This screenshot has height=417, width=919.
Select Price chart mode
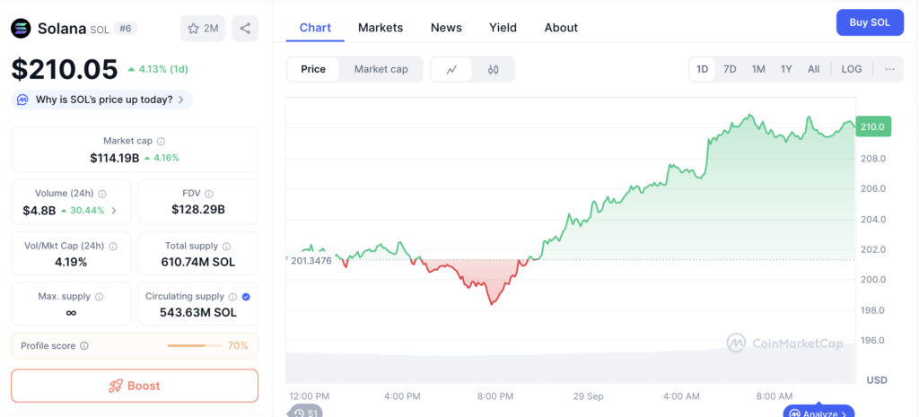coord(313,69)
